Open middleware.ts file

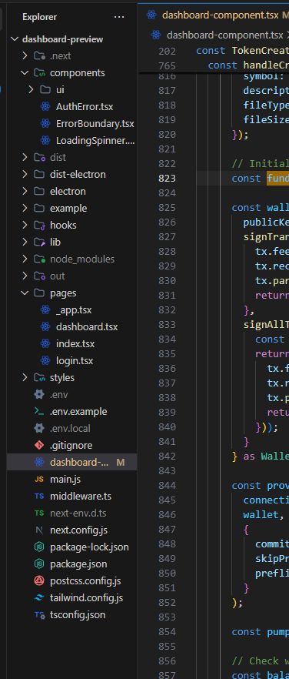[81, 496]
